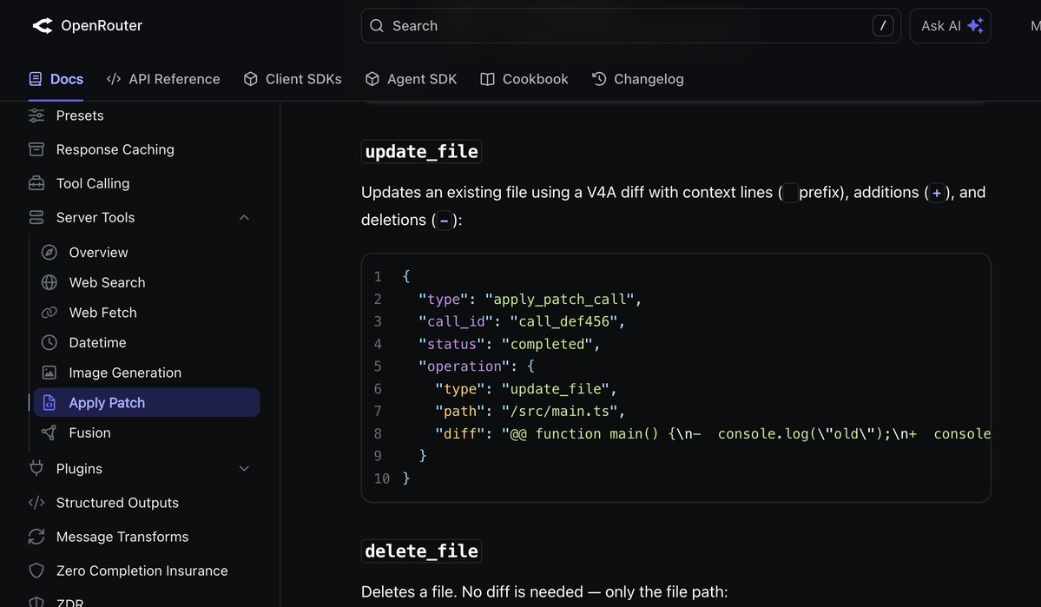This screenshot has height=607, width=1041.
Task: Click code line "path": "/src/main.ts"
Action: click(530, 411)
